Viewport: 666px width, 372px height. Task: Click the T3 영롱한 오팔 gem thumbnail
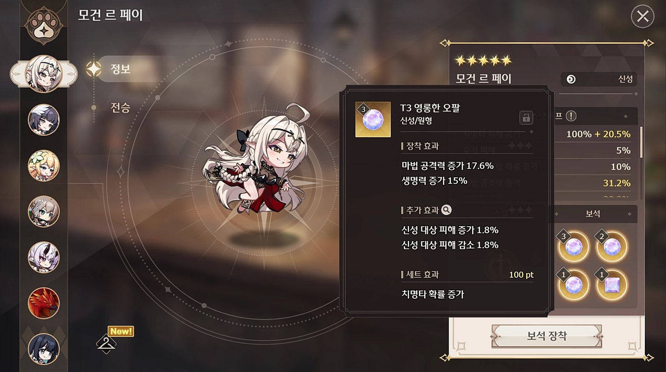[373, 119]
